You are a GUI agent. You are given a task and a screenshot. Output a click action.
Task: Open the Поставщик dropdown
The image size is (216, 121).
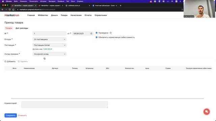point(50,45)
